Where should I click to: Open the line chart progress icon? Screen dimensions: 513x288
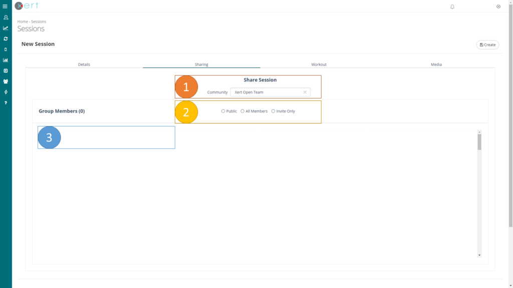pyautogui.click(x=6, y=28)
